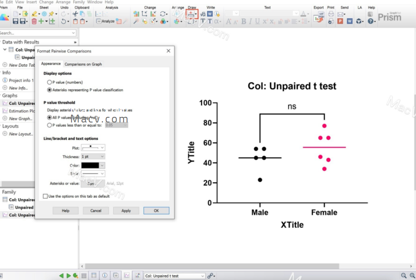
Task: Open the Insert menu
Action: click(x=32, y=2)
